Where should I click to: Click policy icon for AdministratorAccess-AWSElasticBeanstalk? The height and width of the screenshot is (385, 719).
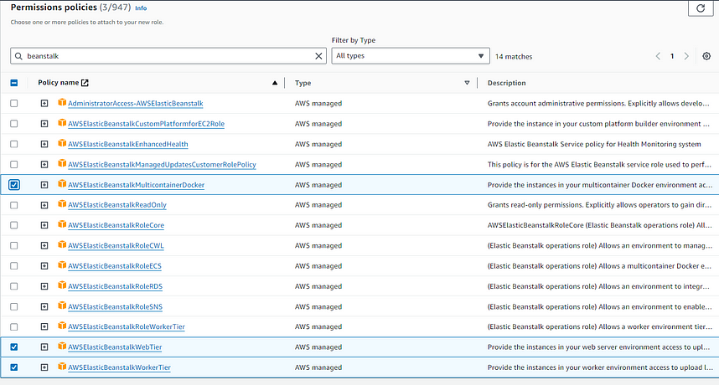62,103
